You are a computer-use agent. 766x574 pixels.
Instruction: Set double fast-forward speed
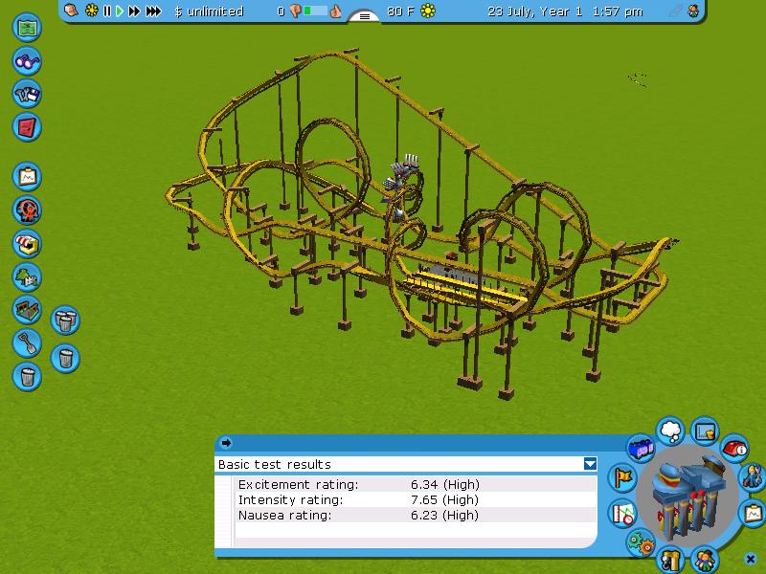pyautogui.click(x=134, y=11)
